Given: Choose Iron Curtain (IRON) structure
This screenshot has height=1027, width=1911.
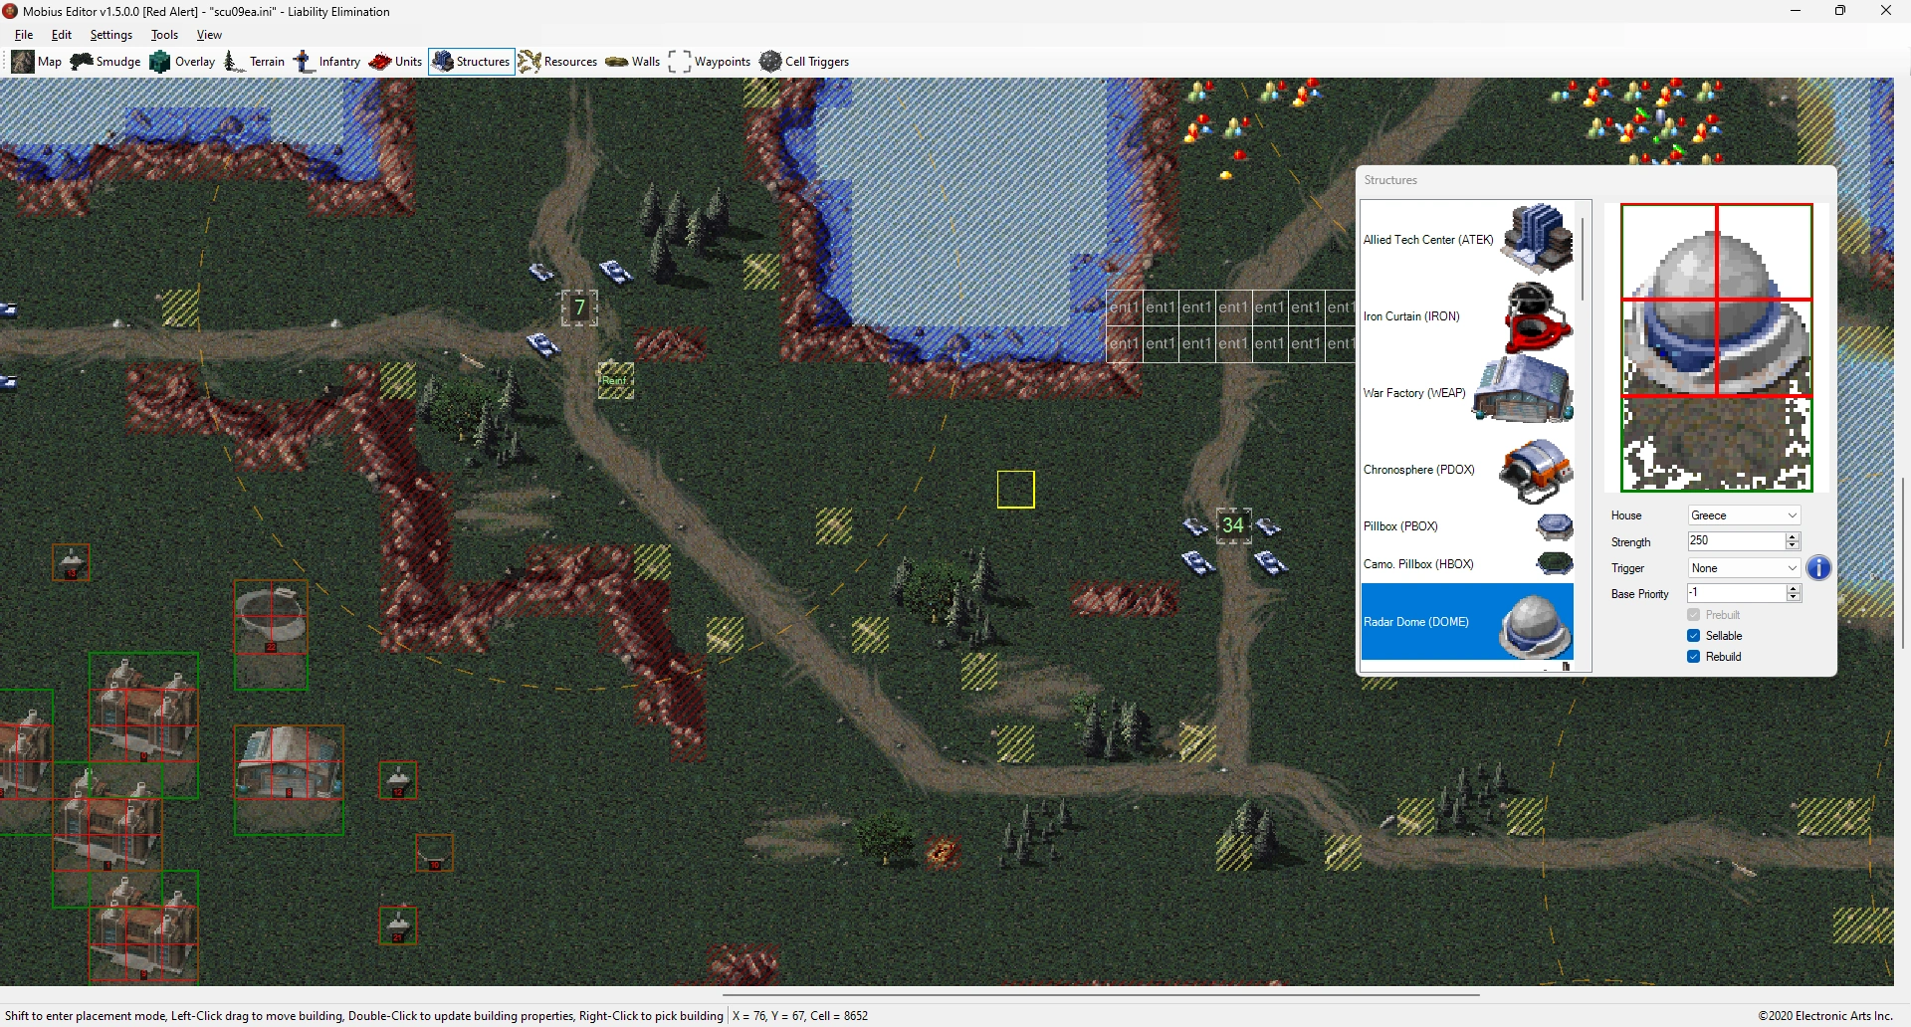Looking at the screenshot, I should (1468, 316).
